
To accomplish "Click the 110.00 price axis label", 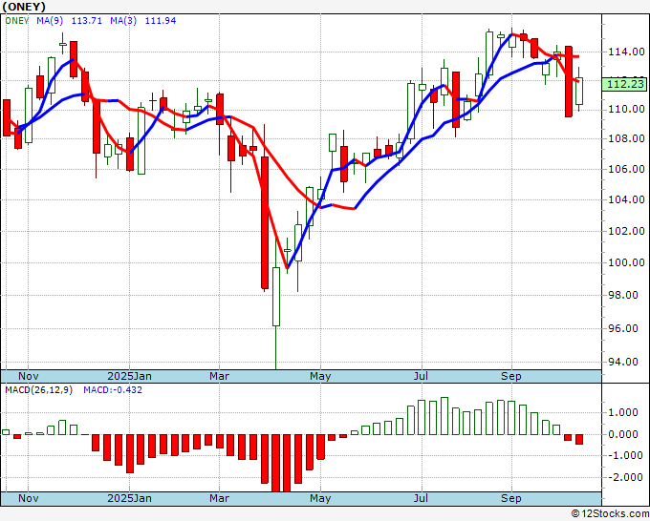I will click(626, 109).
